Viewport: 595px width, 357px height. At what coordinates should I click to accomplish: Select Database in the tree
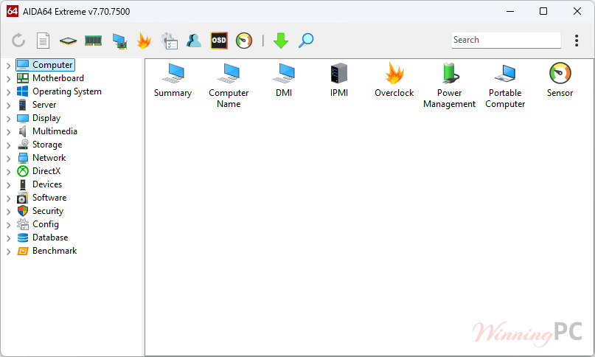pos(43,238)
